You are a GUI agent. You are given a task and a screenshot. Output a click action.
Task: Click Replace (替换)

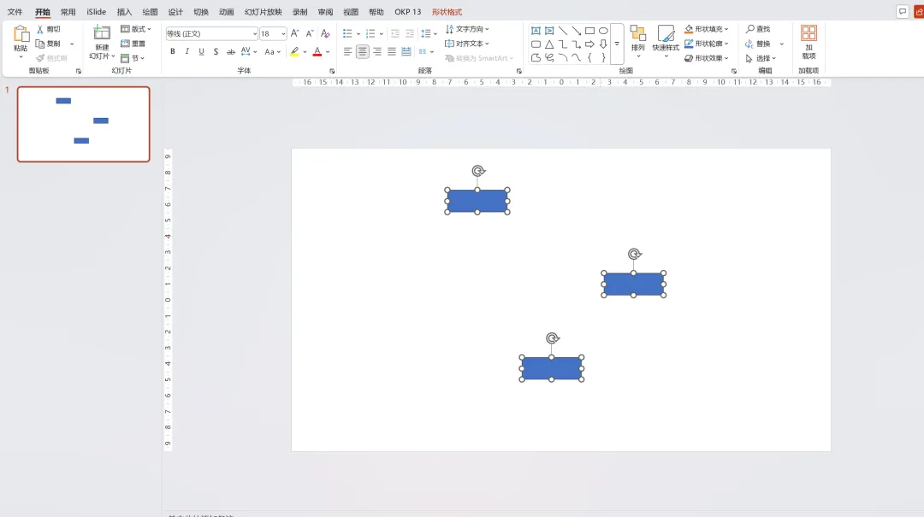click(x=758, y=44)
